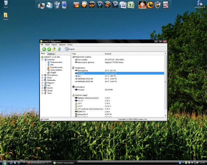The width and height of the screenshot is (207, 165).
Task: Open the Kosz recycle bin desktop icon
Action: coord(6,4)
